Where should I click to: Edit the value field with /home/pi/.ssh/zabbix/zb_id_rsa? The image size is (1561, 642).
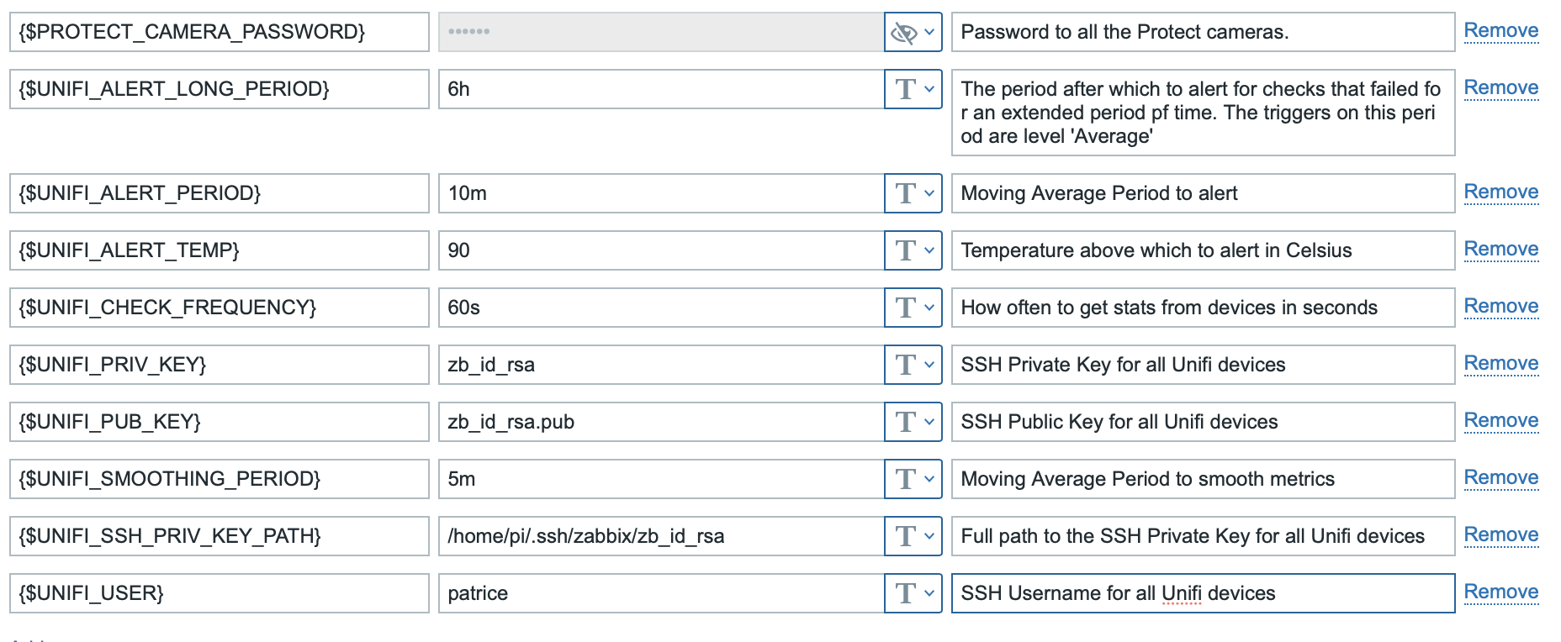[x=661, y=536]
